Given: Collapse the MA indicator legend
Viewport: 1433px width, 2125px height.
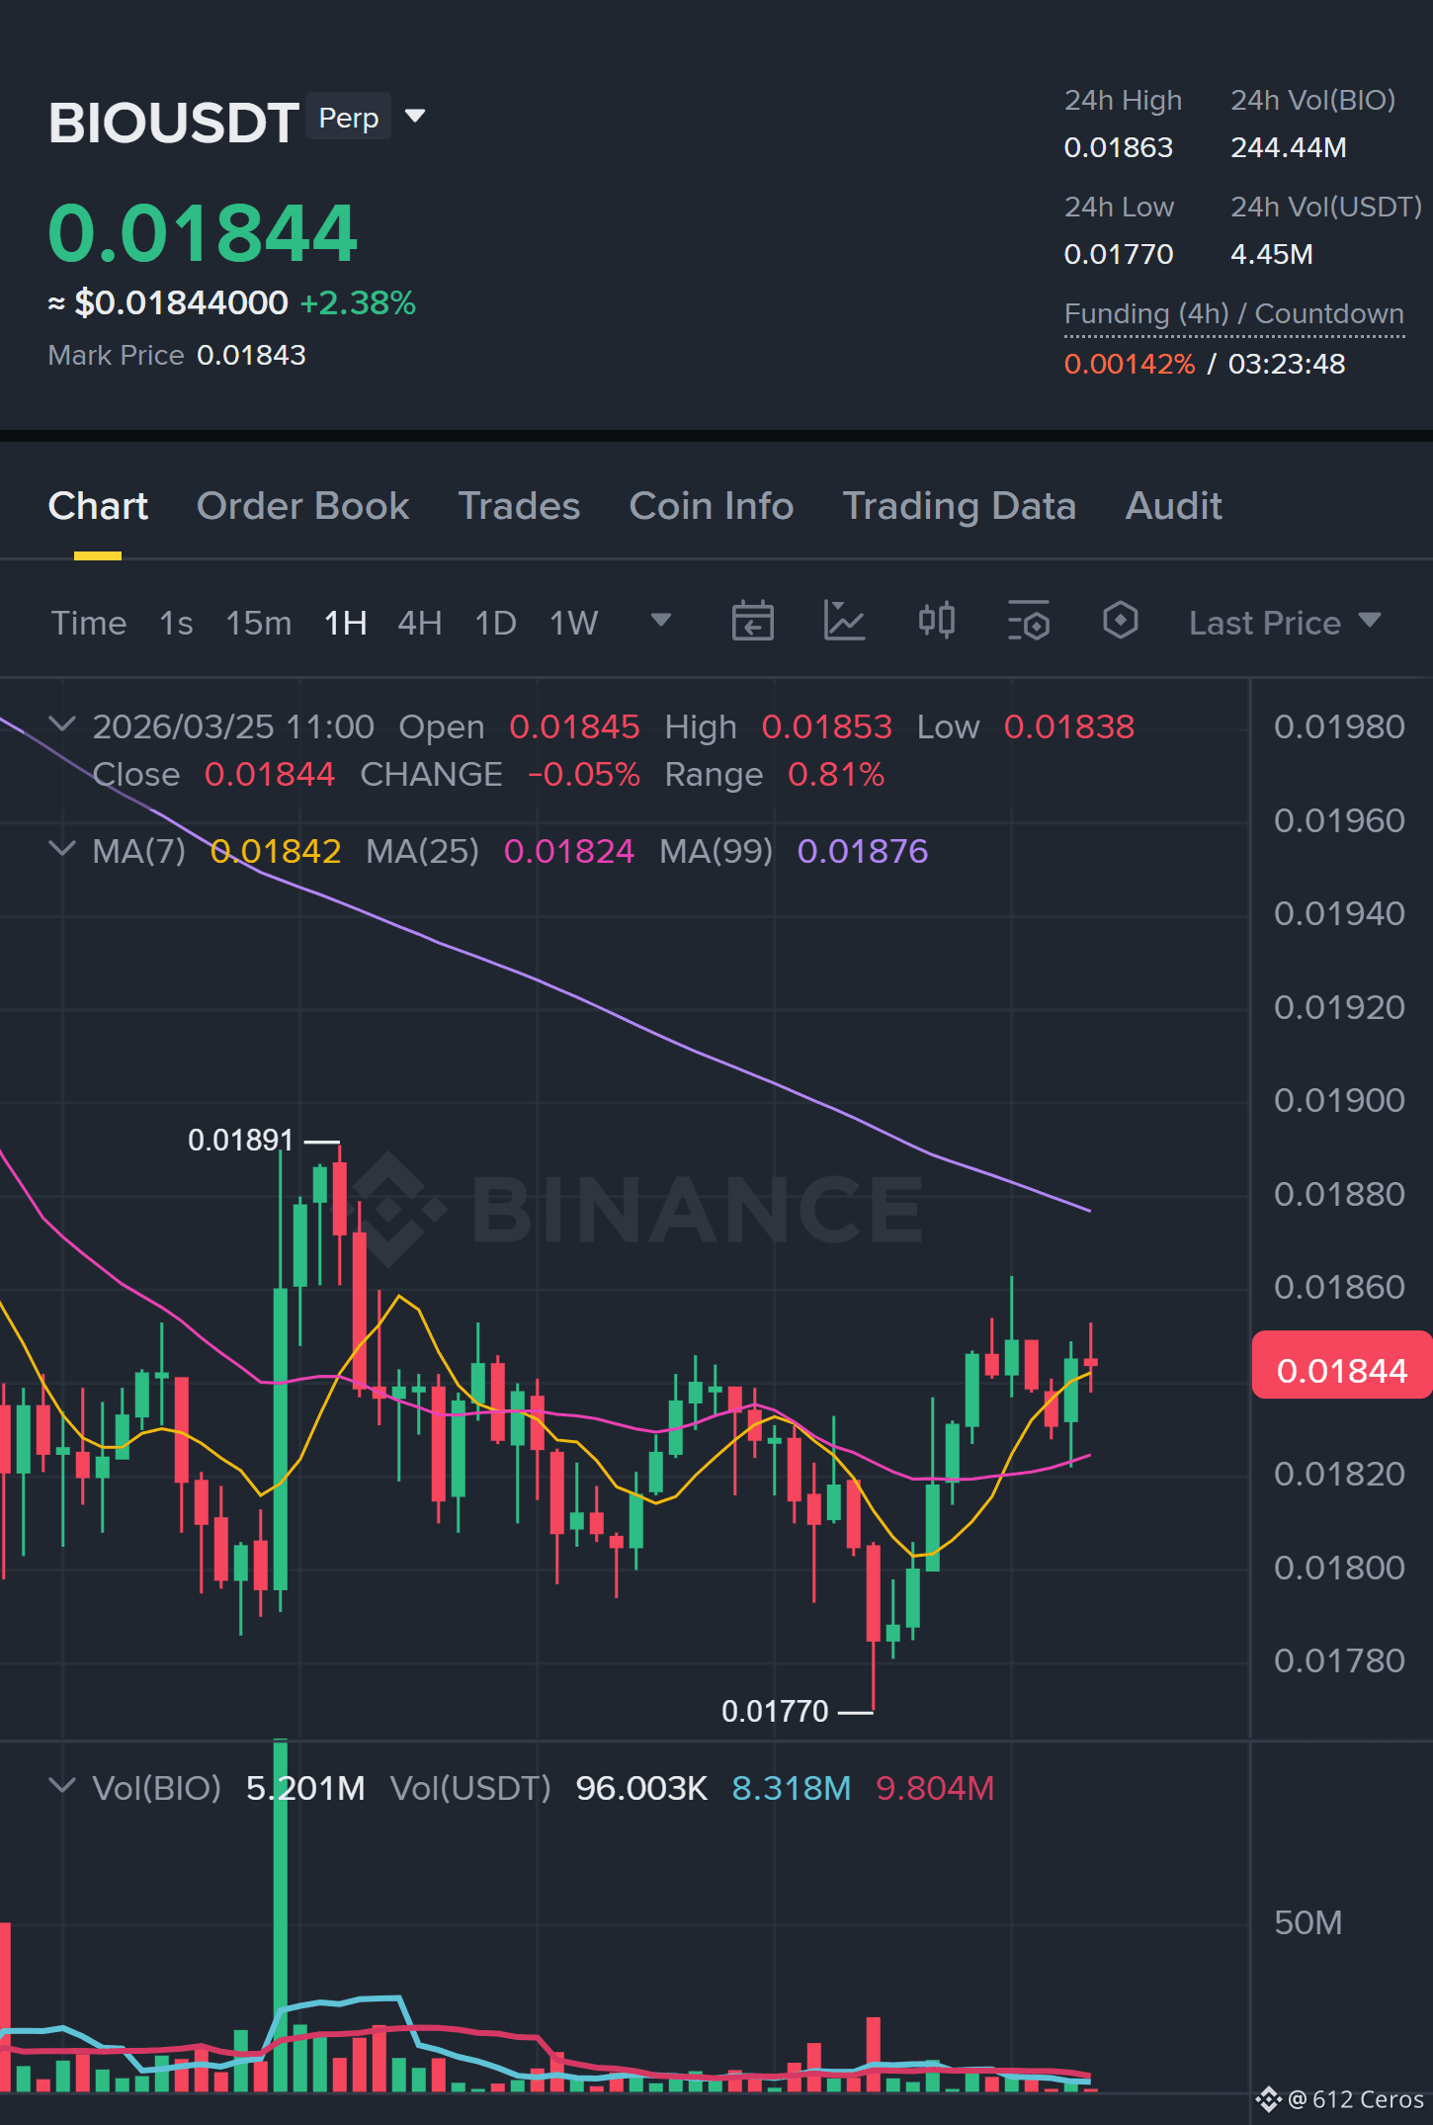Looking at the screenshot, I should pyautogui.click(x=61, y=849).
